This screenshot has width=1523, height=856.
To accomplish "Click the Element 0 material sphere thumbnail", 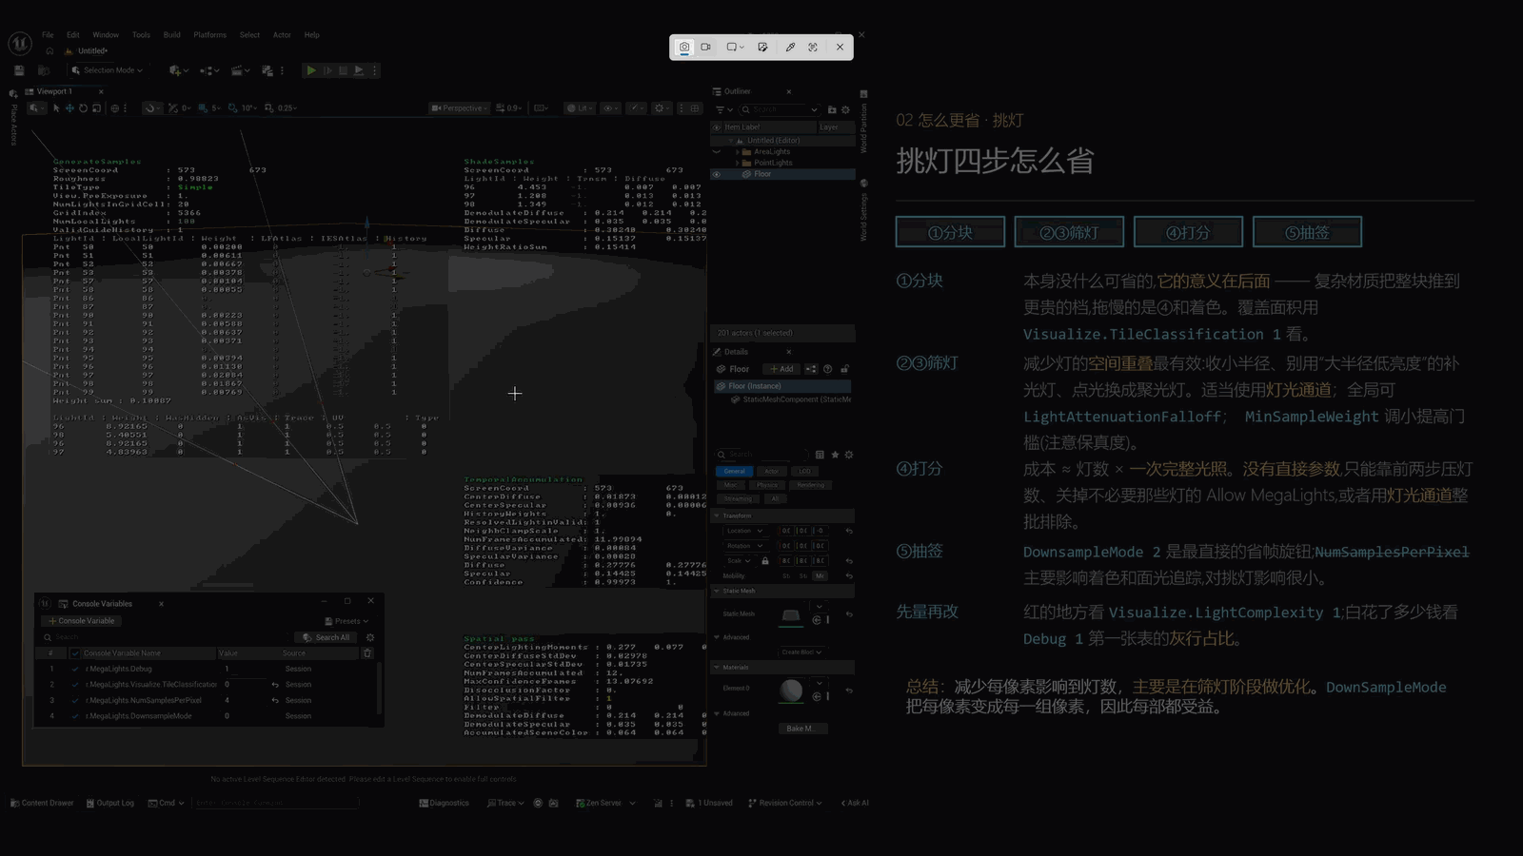I will pos(791,691).
